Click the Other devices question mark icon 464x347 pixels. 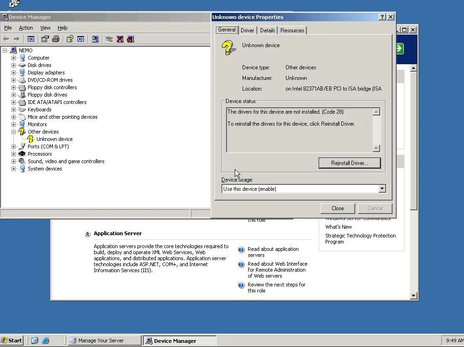click(22, 132)
